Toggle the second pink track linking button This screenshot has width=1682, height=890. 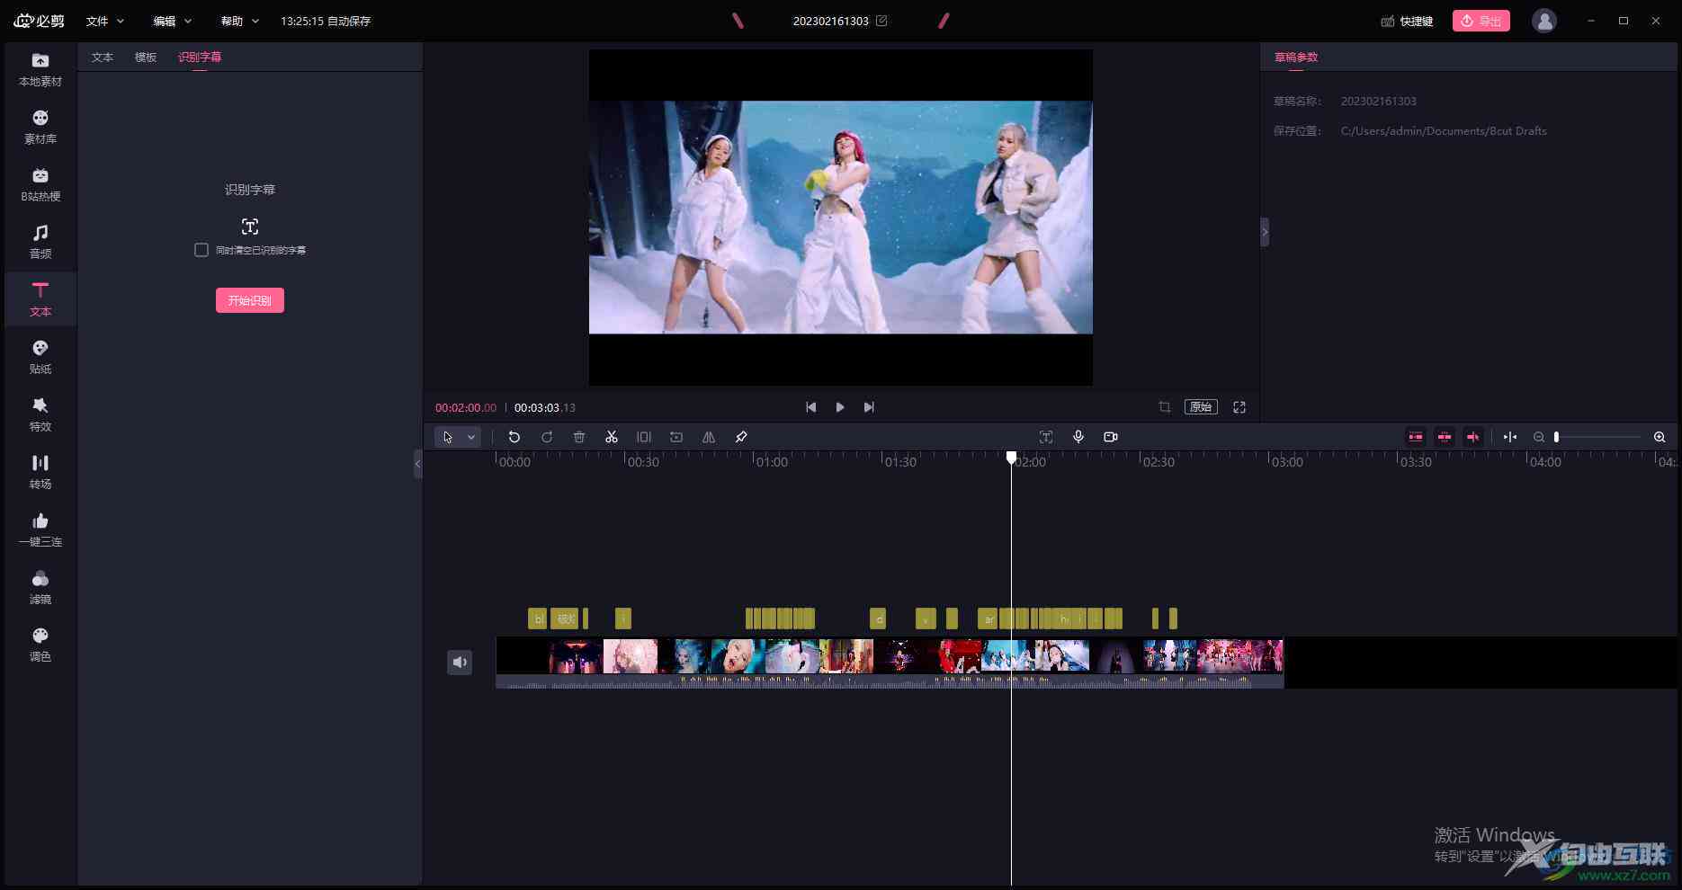1445,437
